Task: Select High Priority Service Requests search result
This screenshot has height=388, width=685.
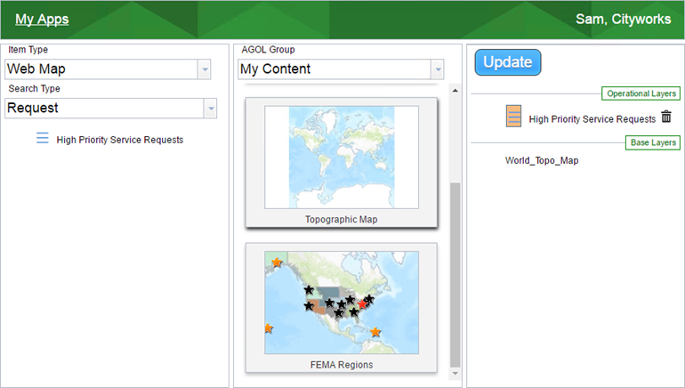Action: 120,140
